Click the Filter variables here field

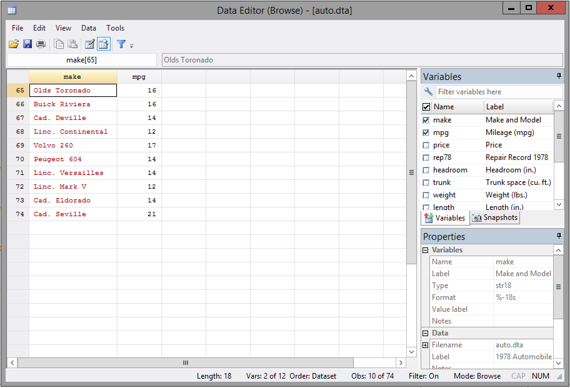coord(499,92)
